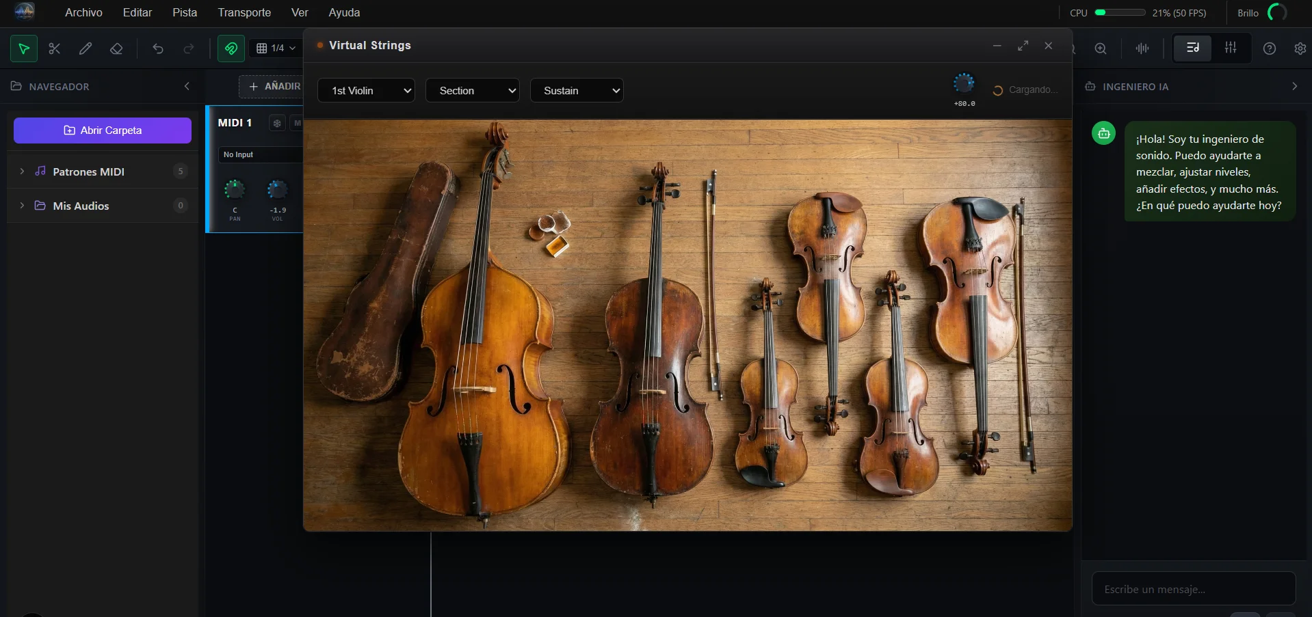Toggle freeze on MIDI 1 track
Screen dimensions: 1312x617
coord(277,123)
